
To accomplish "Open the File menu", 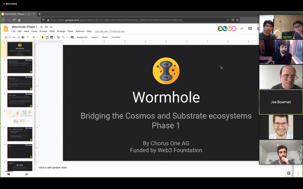I will pos(13,31).
